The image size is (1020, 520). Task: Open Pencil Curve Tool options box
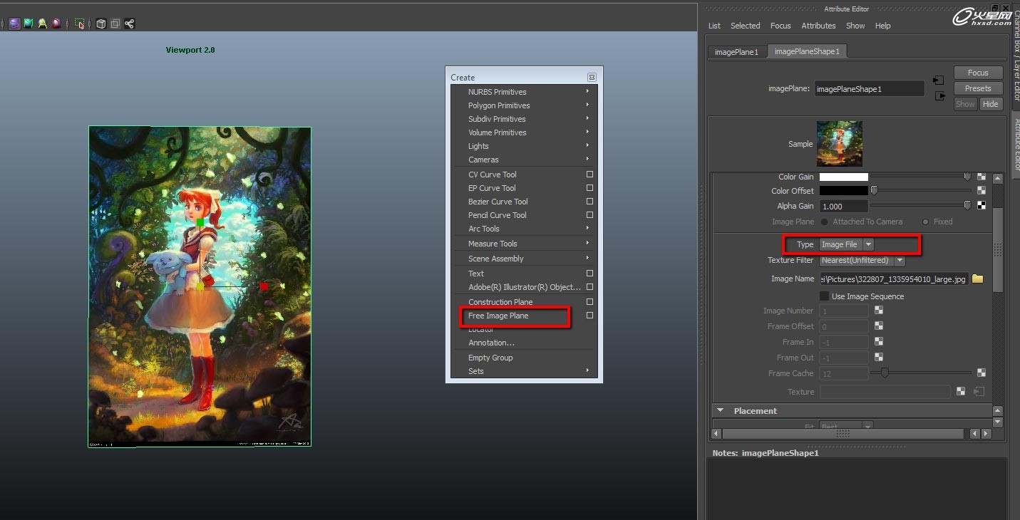tap(589, 215)
